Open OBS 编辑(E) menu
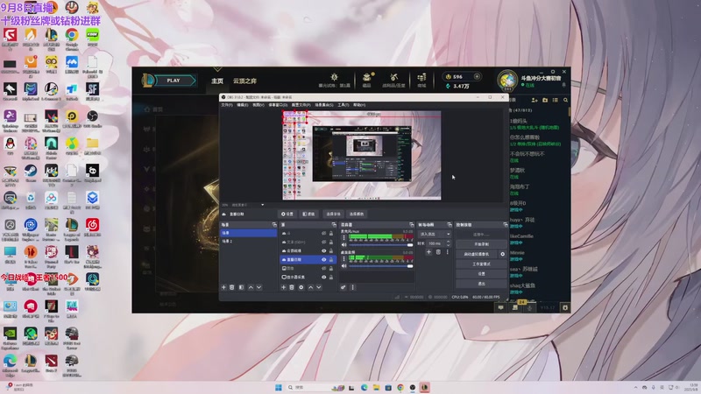Image resolution: width=701 pixels, height=394 pixels. point(243,105)
